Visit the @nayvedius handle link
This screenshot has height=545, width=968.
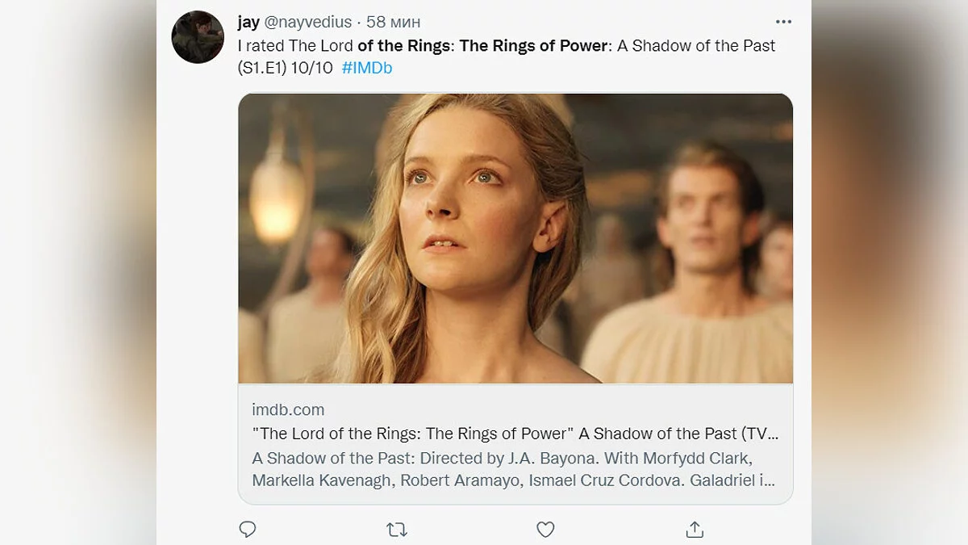pyautogui.click(x=307, y=22)
